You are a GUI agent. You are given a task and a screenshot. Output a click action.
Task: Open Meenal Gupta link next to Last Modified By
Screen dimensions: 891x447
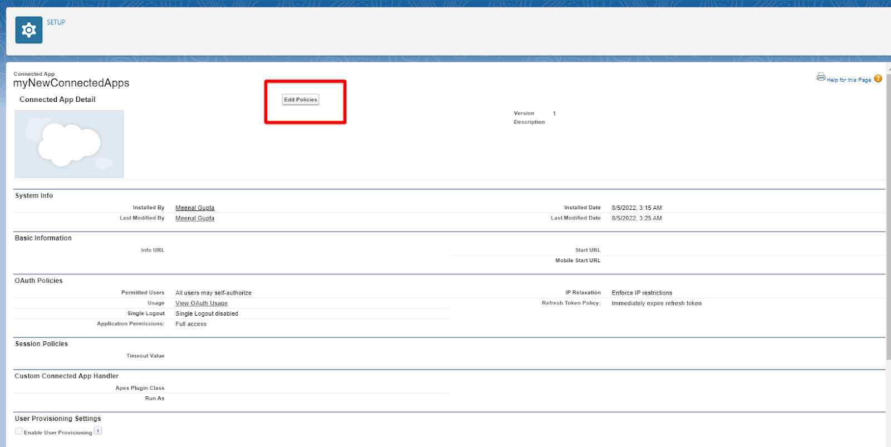coord(195,218)
